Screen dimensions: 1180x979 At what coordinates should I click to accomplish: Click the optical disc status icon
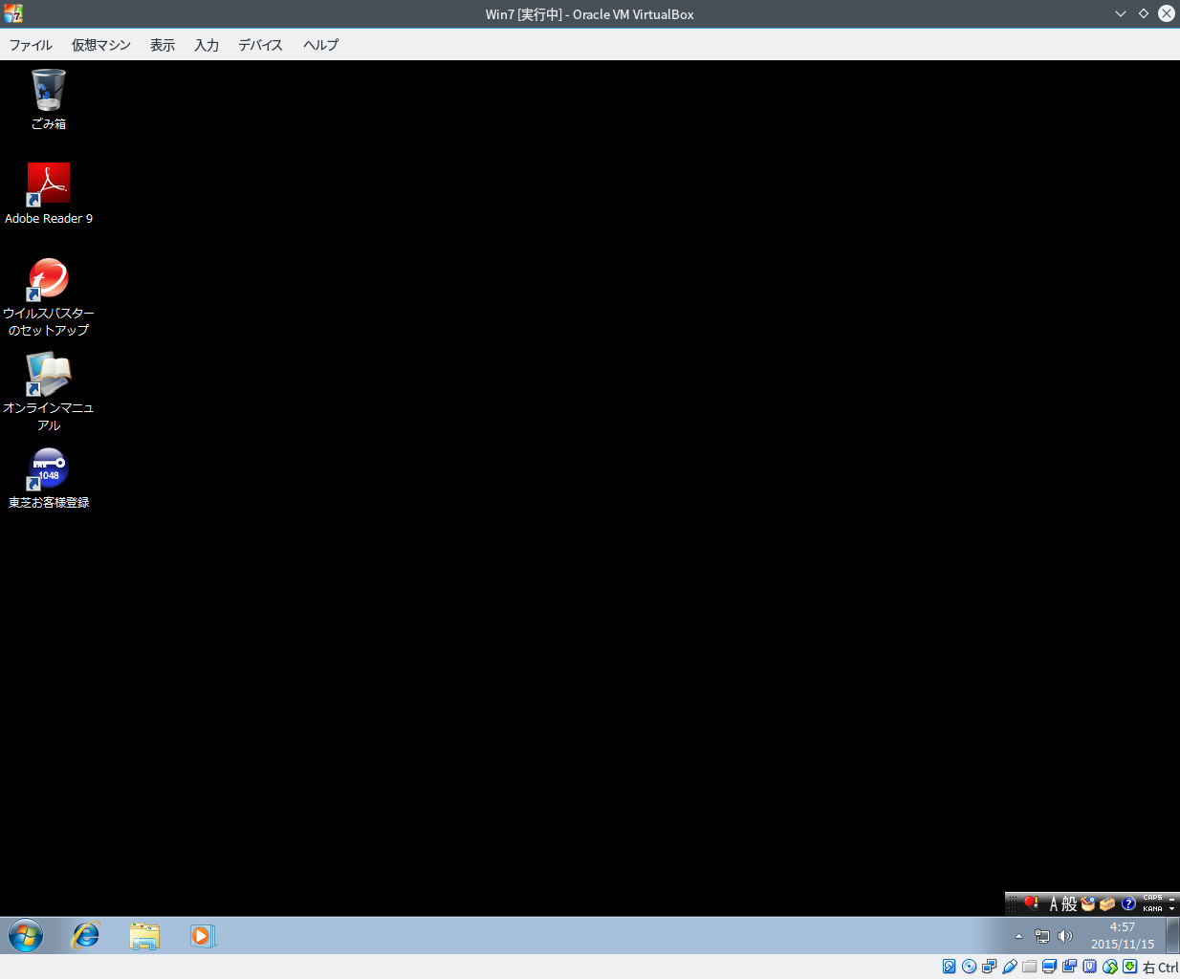(970, 967)
